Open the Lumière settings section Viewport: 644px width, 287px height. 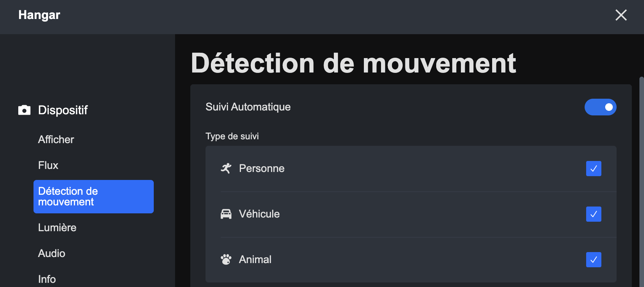(57, 228)
